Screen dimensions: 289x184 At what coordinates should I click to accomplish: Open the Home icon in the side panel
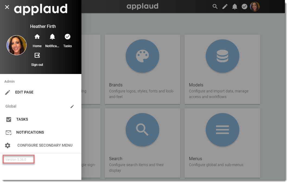[37, 37]
